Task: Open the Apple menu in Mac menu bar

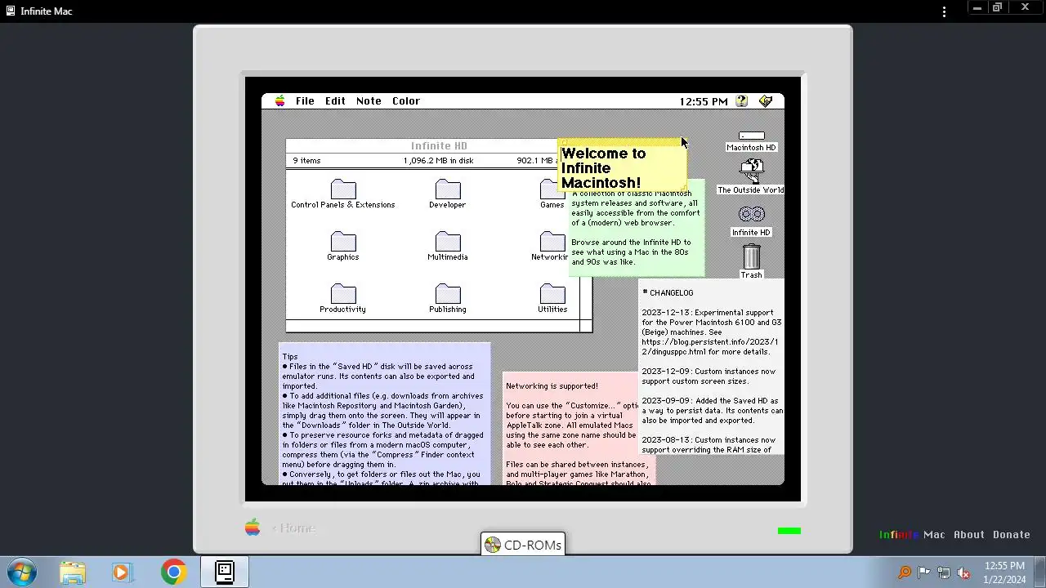Action: [280, 100]
